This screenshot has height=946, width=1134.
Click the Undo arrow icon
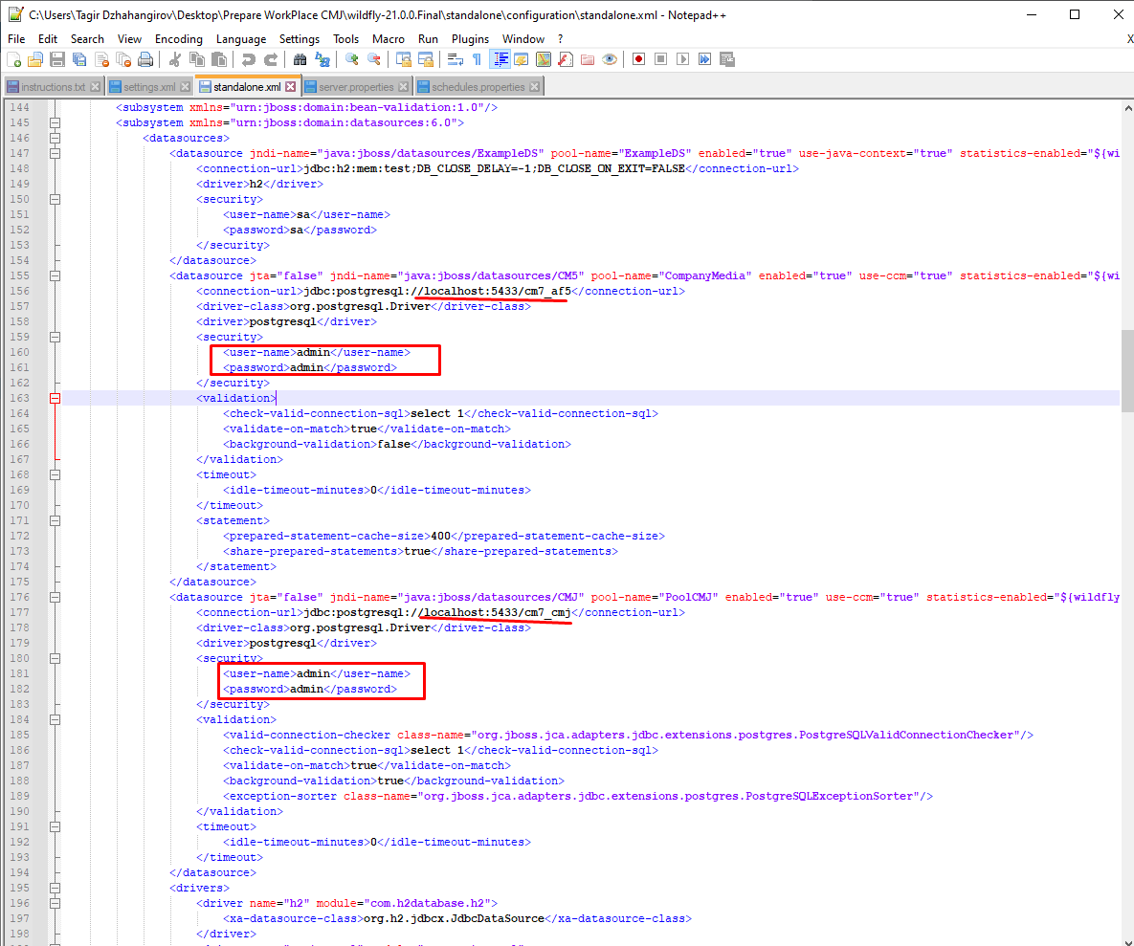click(x=248, y=59)
